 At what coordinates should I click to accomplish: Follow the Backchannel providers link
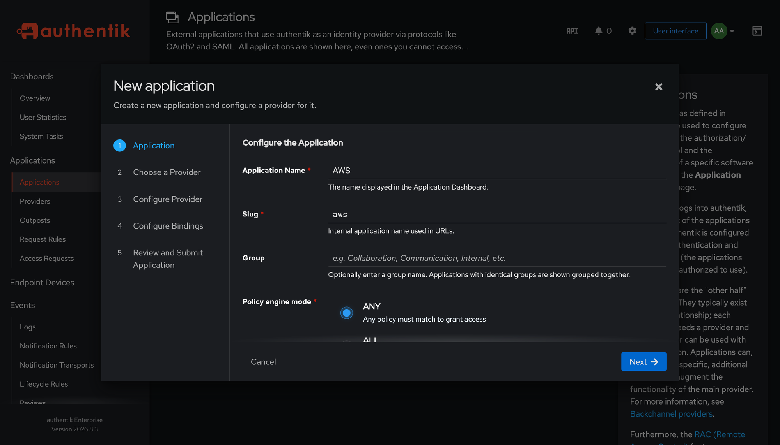[671, 414]
